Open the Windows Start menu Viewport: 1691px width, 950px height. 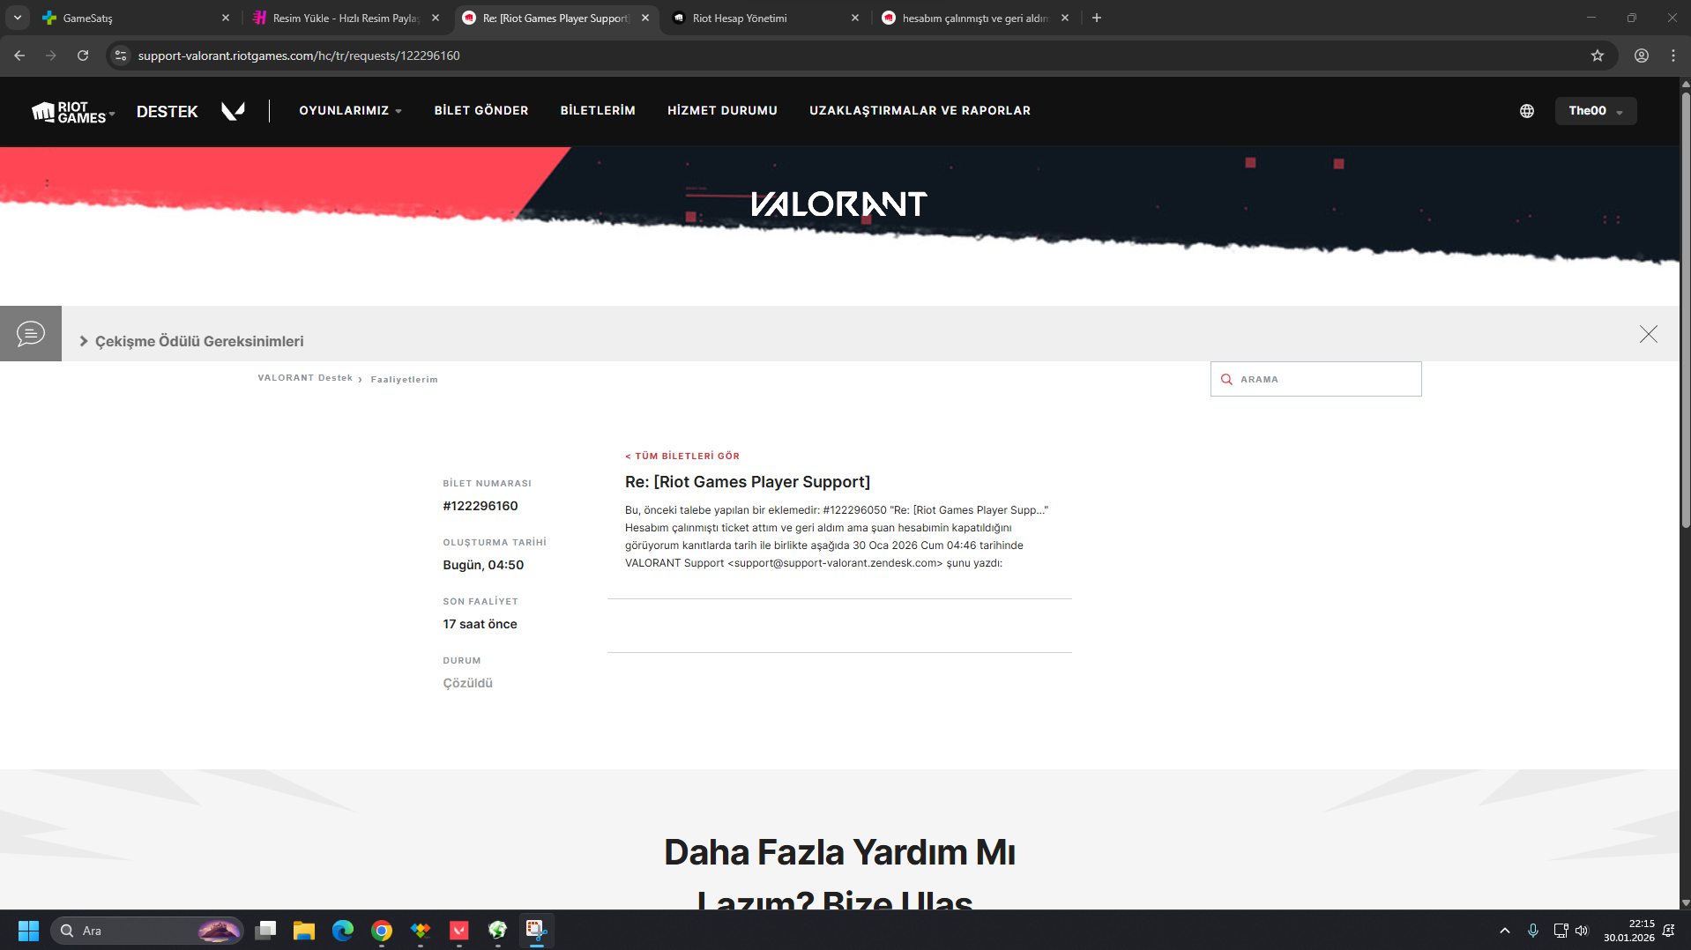(x=28, y=931)
